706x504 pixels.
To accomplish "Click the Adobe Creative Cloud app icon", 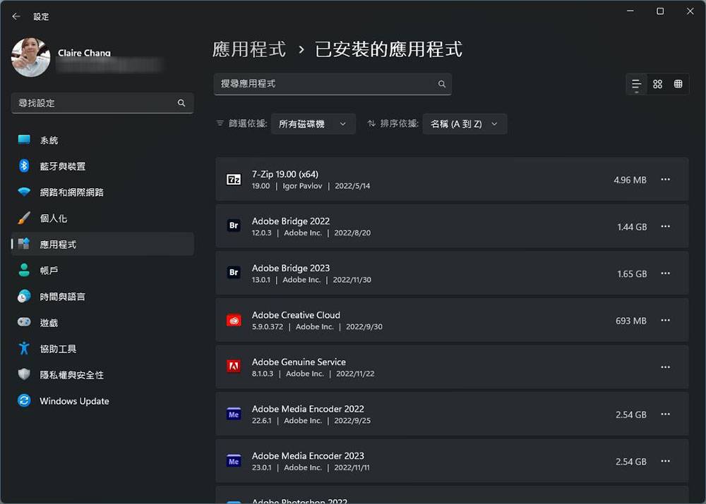I will [234, 319].
